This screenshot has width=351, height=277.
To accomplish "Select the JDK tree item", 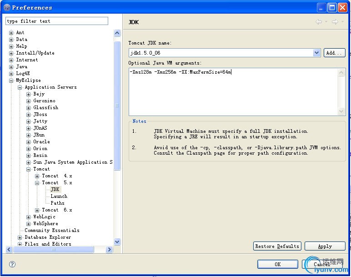I will click(x=55, y=190).
